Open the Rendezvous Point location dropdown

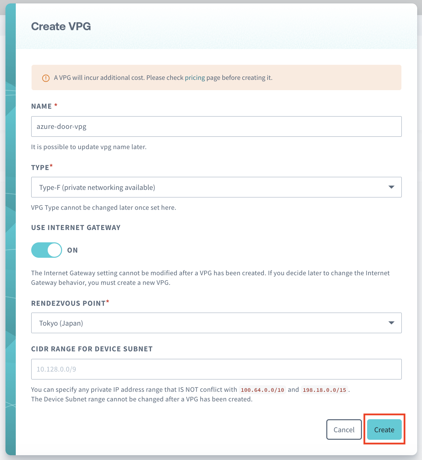[x=216, y=323]
